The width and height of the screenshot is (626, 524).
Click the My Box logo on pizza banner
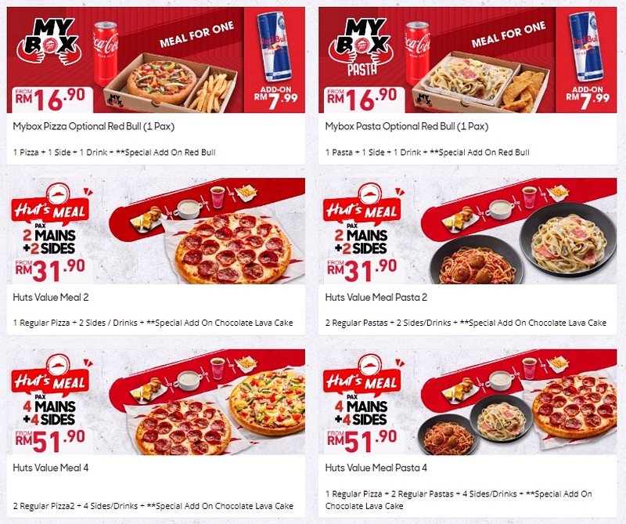pyautogui.click(x=49, y=41)
